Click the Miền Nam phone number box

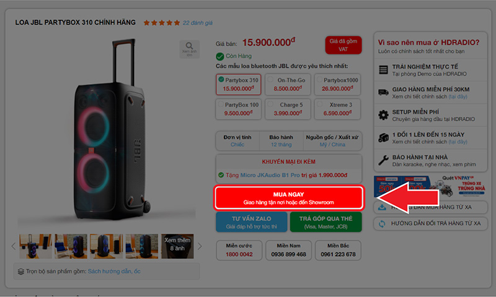point(288,251)
